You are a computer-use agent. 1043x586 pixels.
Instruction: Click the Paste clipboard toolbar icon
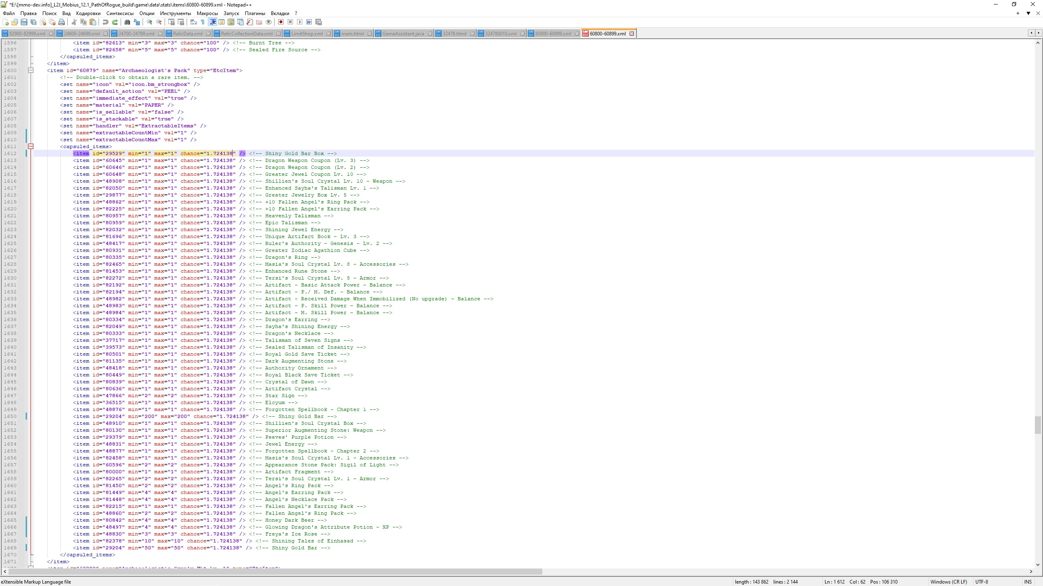click(93, 22)
